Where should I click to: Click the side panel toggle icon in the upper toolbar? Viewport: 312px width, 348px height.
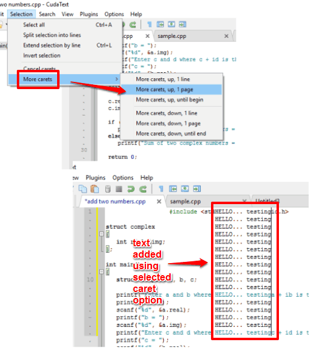click(161, 25)
